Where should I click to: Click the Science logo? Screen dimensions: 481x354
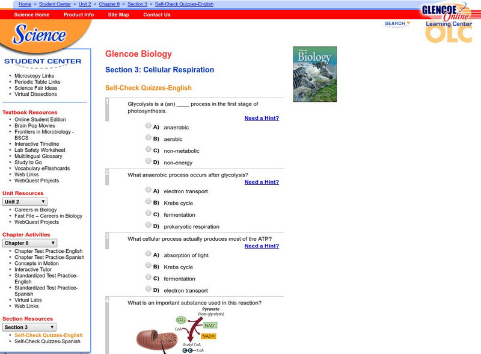[39, 34]
